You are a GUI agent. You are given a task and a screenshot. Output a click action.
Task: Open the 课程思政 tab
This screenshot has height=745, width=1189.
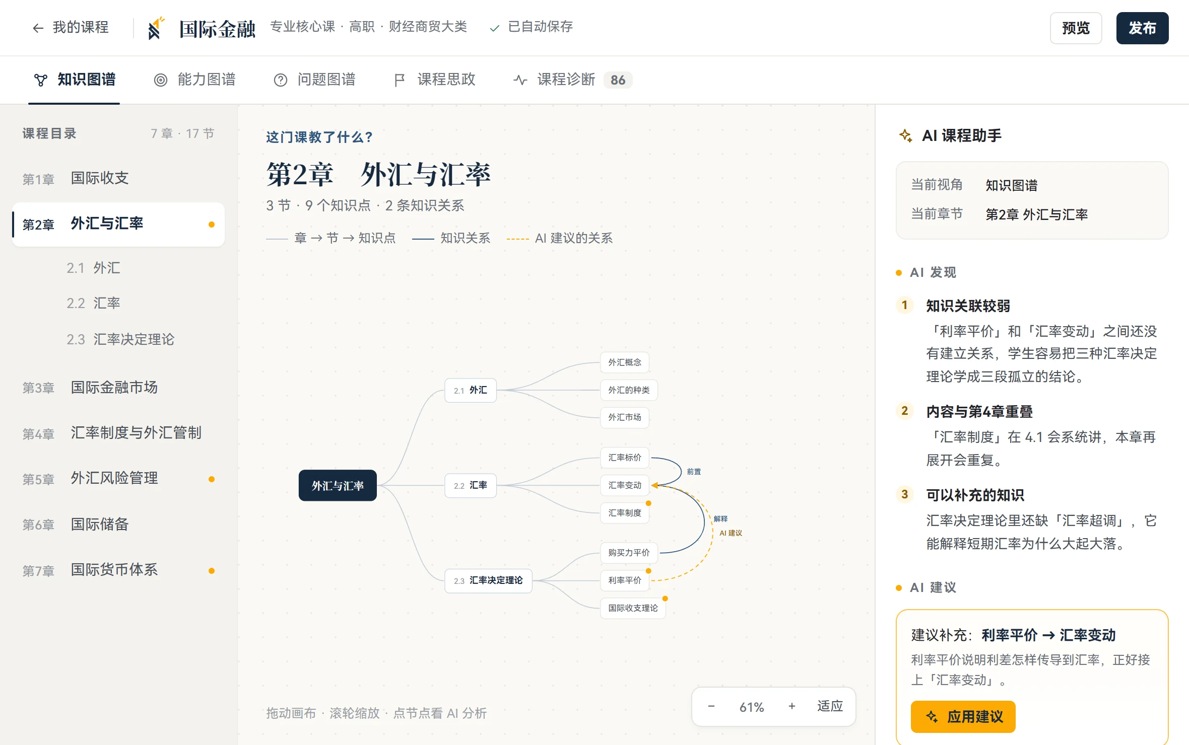(x=434, y=80)
